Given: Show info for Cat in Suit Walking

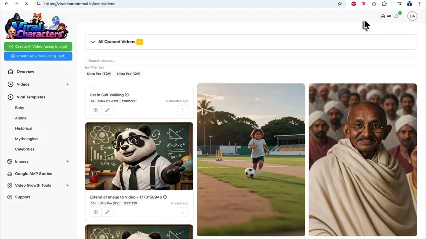Looking at the screenshot, I should click(x=127, y=95).
